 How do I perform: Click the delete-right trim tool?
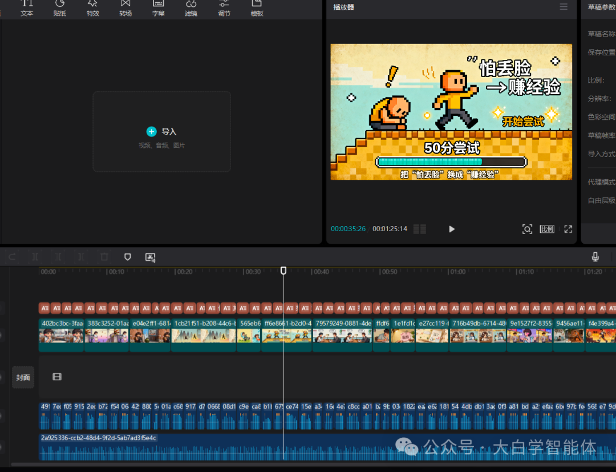tap(81, 257)
